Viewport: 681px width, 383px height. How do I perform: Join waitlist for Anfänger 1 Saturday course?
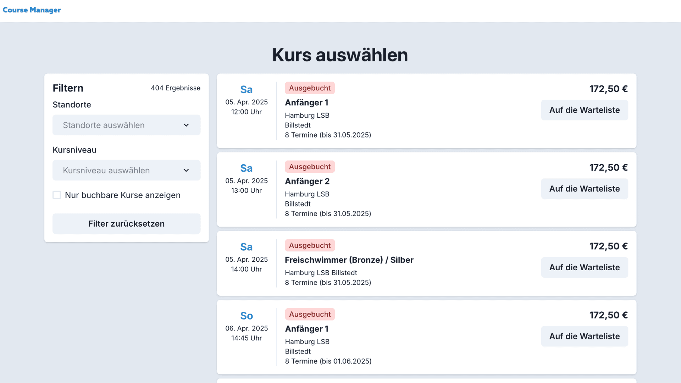click(x=584, y=110)
